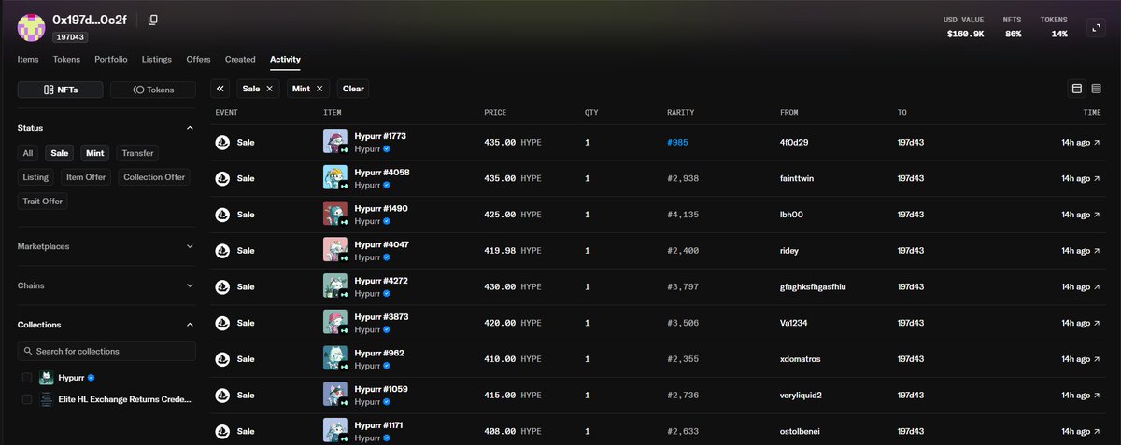Open the Created tab
Screen dimensions: 1121x445
coord(240,59)
